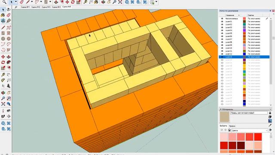Show the last hidden layer in list
The height and width of the screenshot is (155, 275).
[x=222, y=104]
